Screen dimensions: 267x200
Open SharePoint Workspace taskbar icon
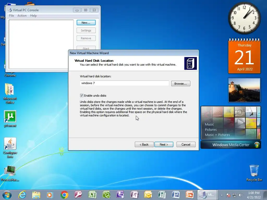tap(106, 195)
